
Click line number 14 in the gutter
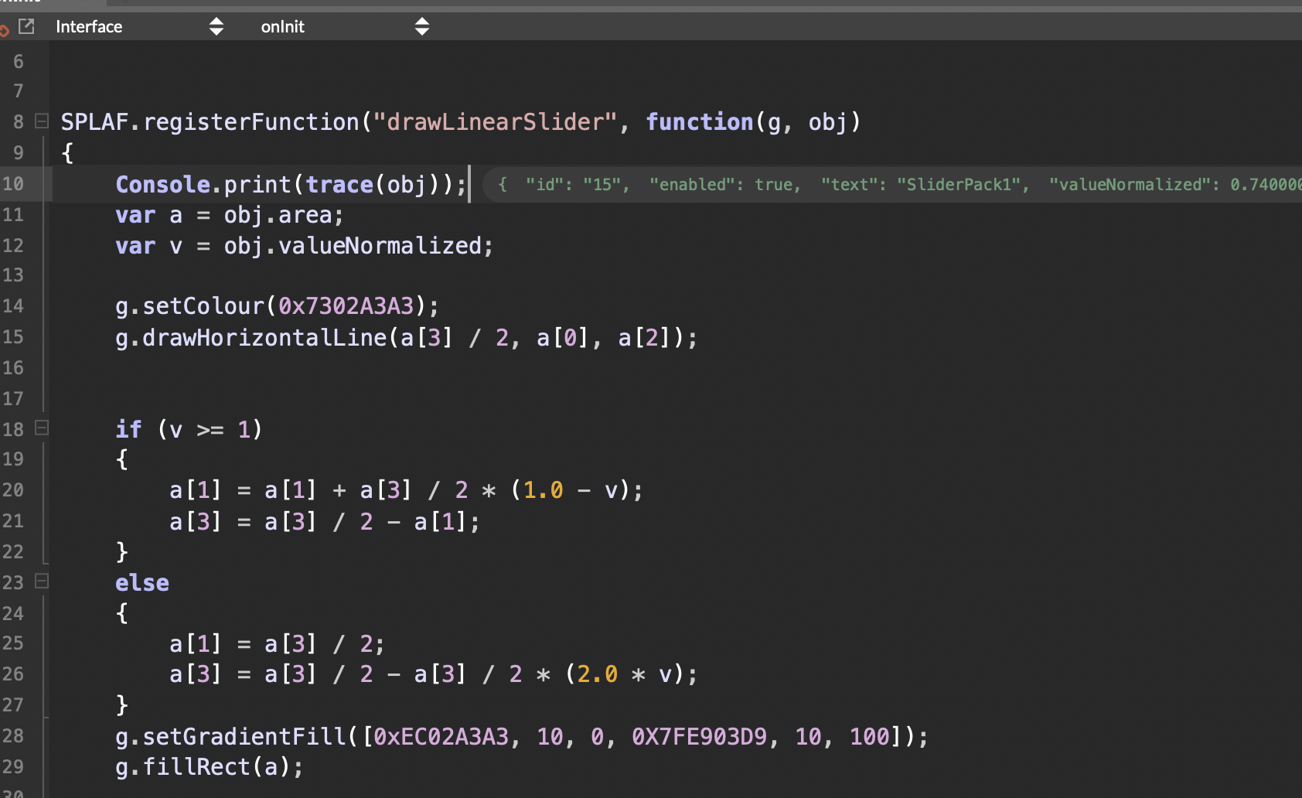pos(13,306)
